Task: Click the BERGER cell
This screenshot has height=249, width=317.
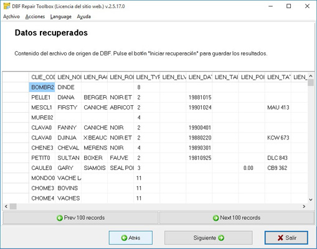Action: 95,97
